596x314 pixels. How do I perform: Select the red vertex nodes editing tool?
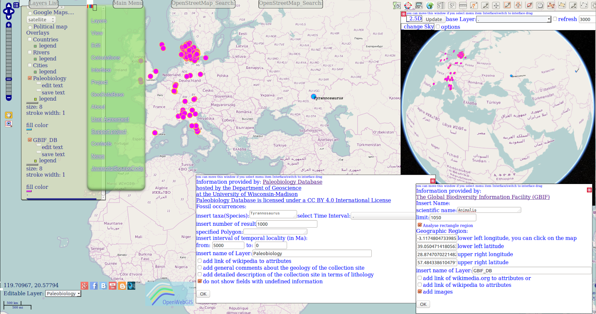point(551,6)
